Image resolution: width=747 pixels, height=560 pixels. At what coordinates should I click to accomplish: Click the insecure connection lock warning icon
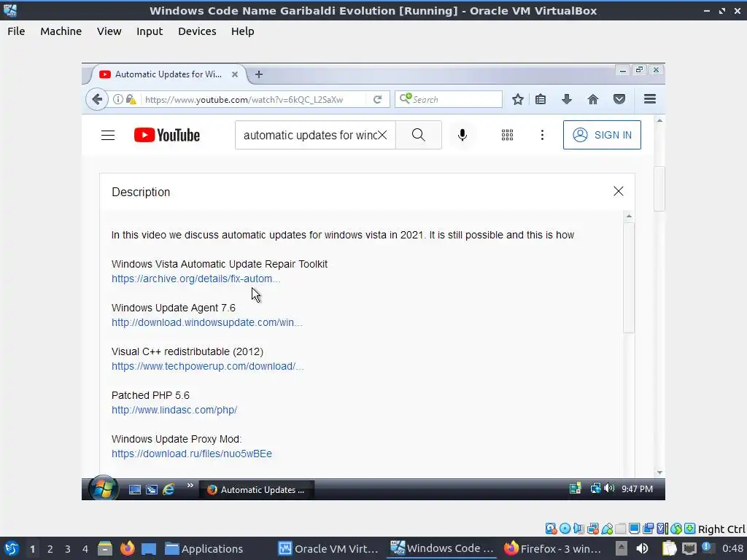tap(131, 99)
